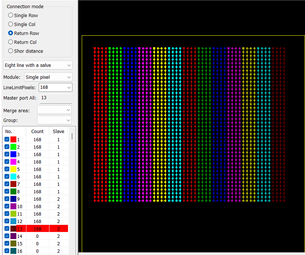
Task: Open the Group dropdown
Action: click(x=54, y=120)
